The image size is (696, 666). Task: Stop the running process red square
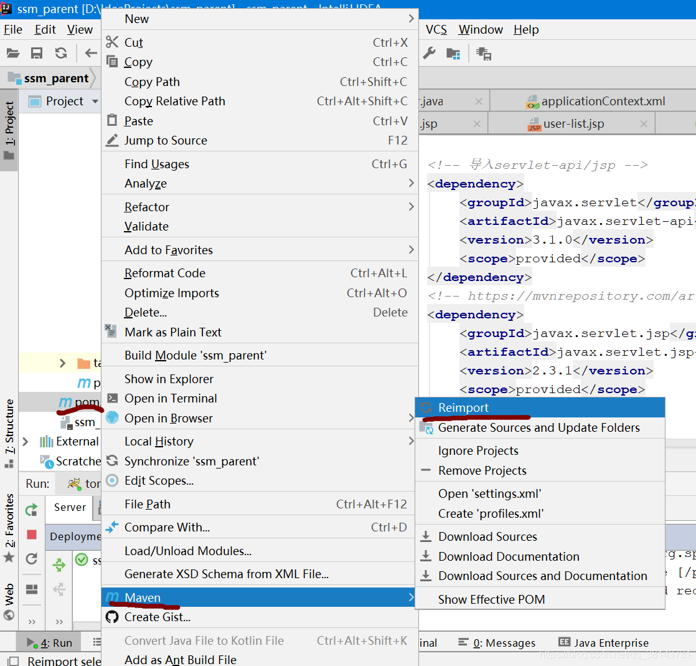[32, 534]
